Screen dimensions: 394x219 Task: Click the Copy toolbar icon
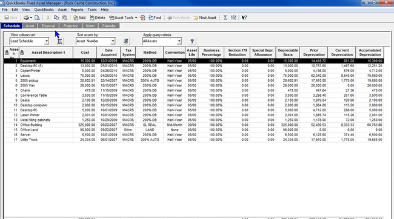pos(56,18)
